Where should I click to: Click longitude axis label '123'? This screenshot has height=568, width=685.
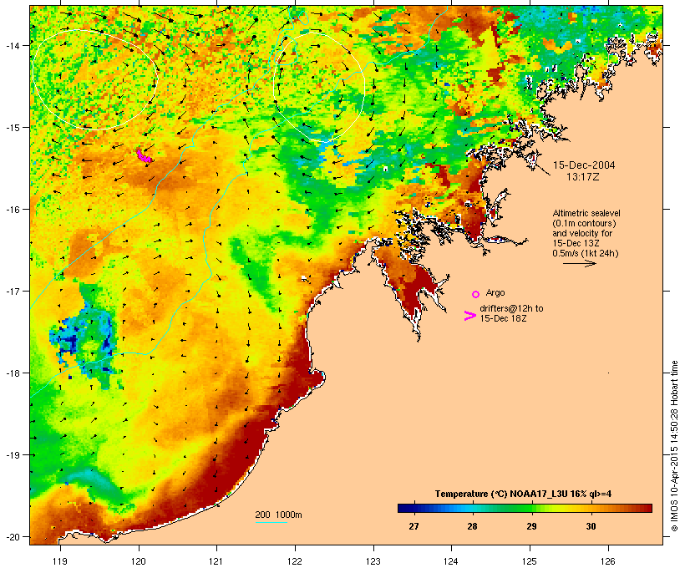click(x=373, y=561)
